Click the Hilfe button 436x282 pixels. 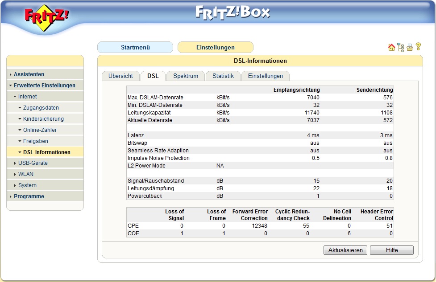[392, 250]
